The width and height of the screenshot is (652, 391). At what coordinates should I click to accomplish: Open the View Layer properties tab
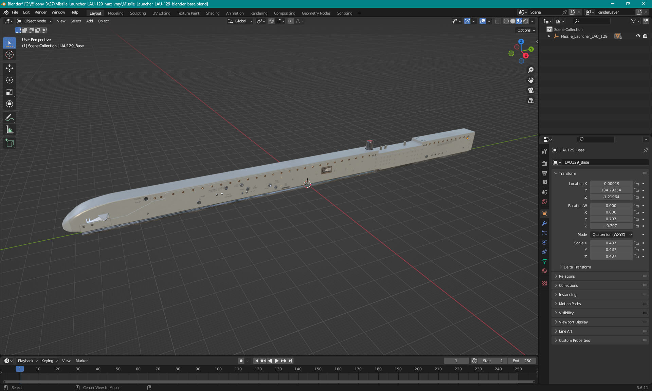pos(544,182)
